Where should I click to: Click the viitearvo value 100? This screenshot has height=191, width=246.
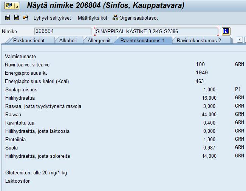coord(200,65)
